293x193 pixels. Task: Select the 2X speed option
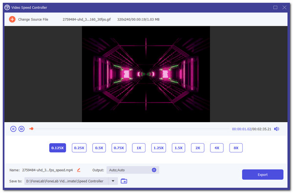(198, 148)
